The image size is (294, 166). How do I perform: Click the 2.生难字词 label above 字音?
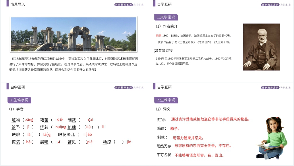(19, 100)
